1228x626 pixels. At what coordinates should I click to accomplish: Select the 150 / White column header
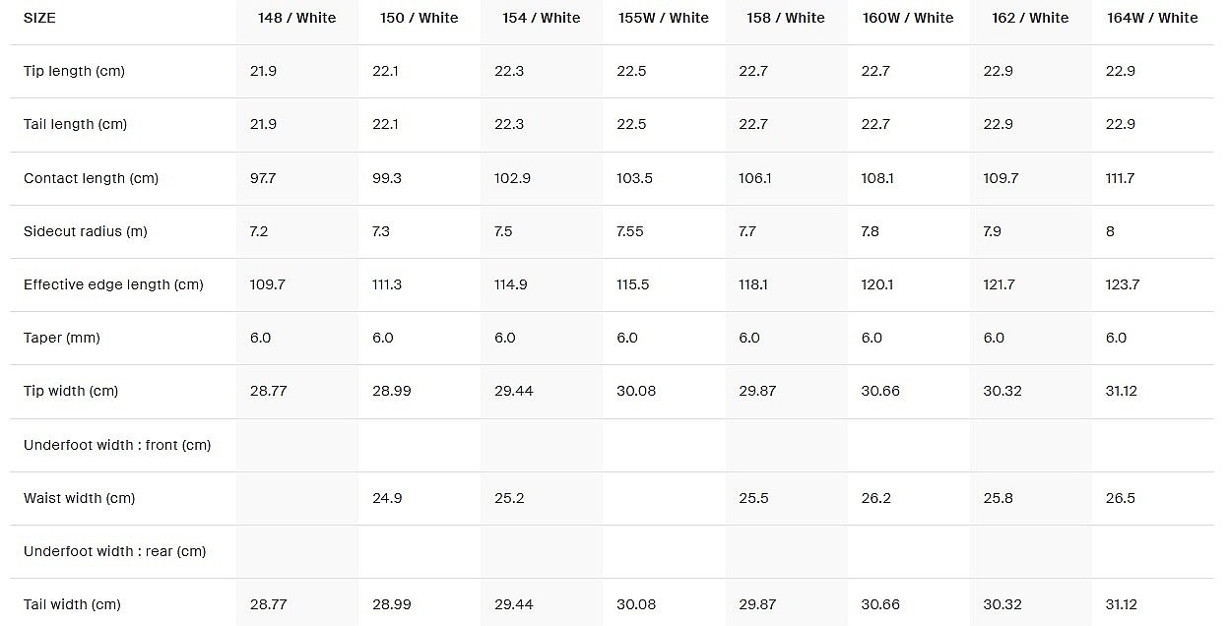[x=419, y=18]
